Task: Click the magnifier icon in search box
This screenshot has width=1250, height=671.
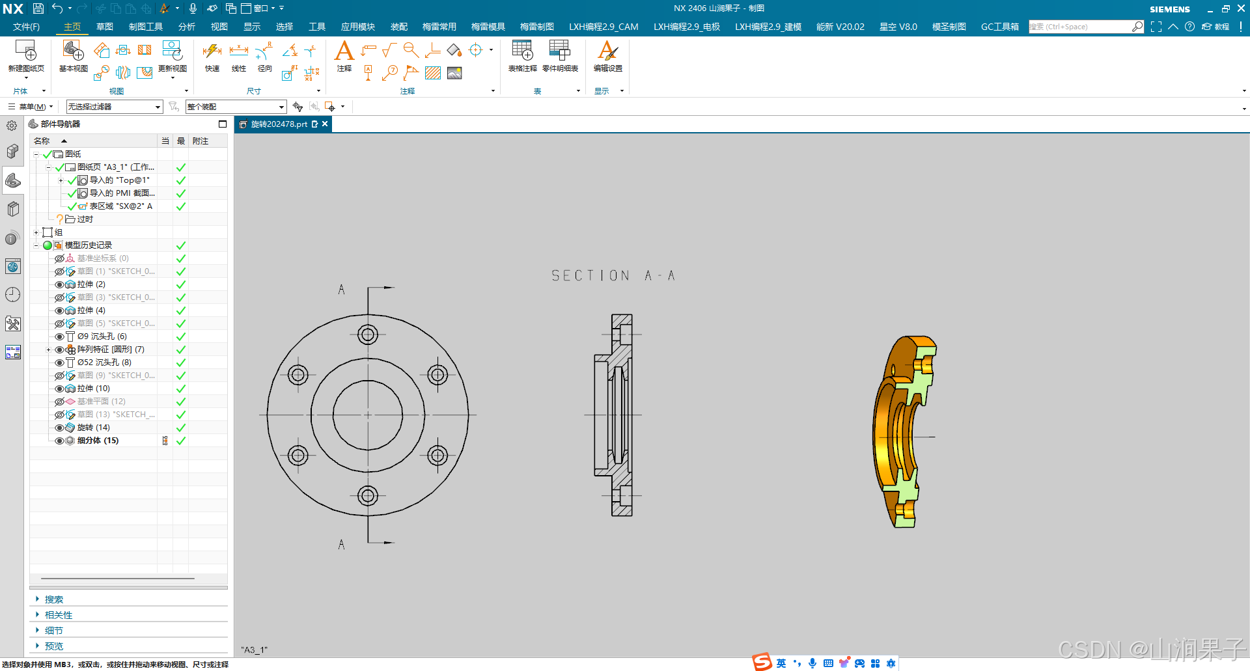Action: [x=1137, y=27]
